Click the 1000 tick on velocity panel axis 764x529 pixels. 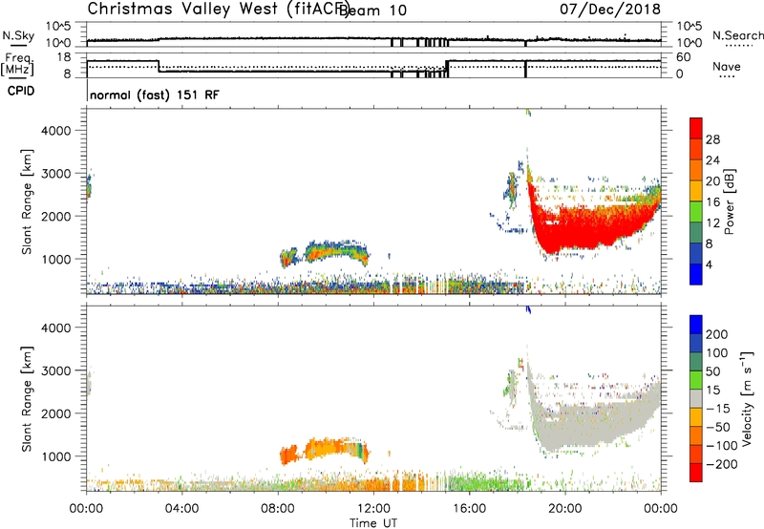pyautogui.click(x=55, y=456)
